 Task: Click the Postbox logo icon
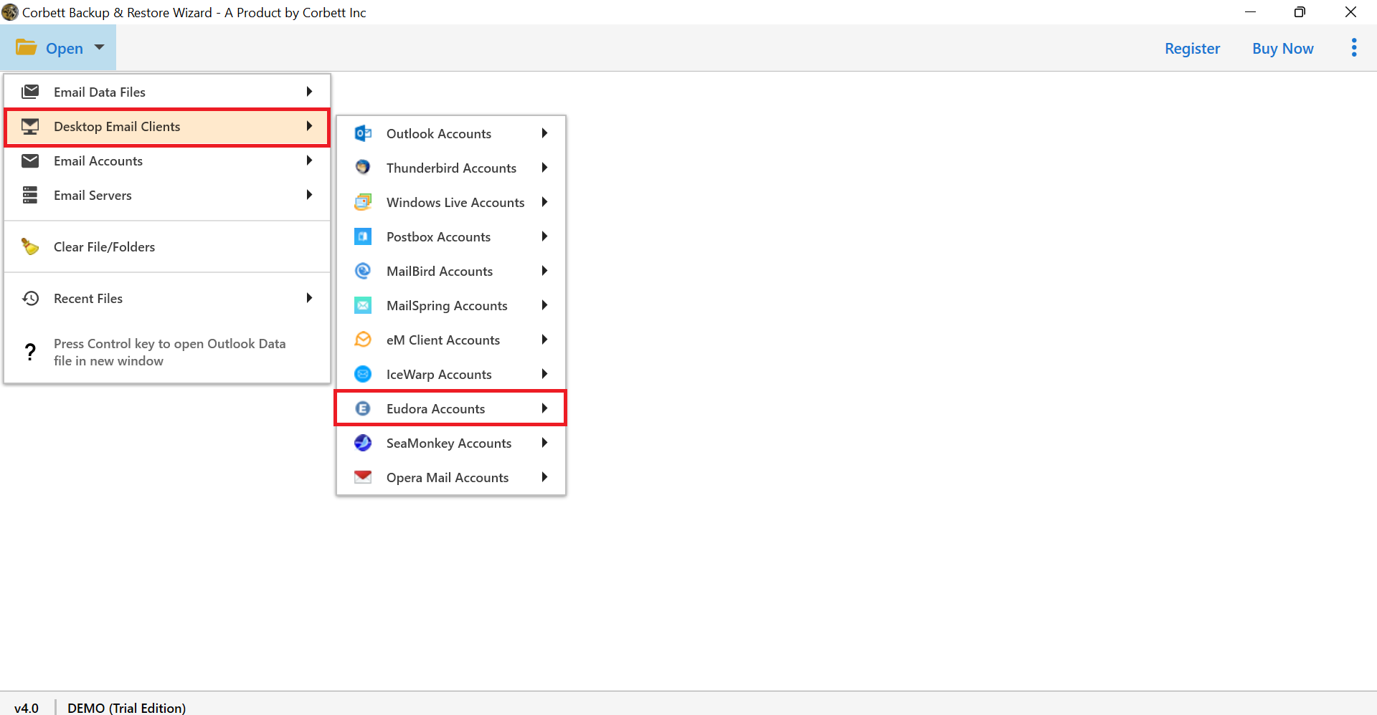pyautogui.click(x=363, y=236)
